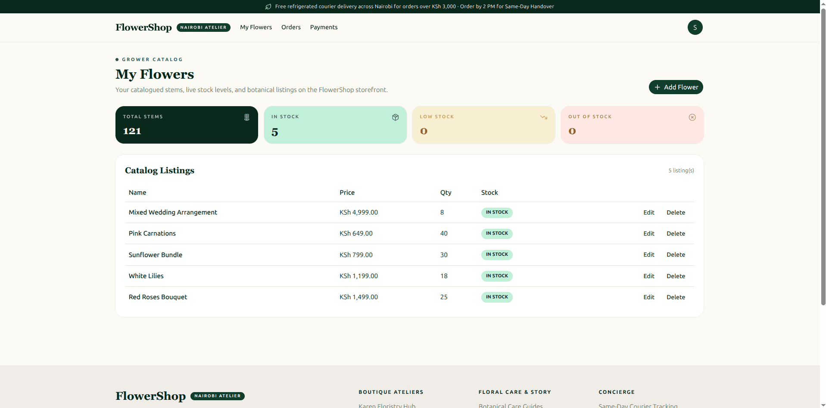Open the Orders nav item
This screenshot has width=826, height=408.
tap(291, 27)
